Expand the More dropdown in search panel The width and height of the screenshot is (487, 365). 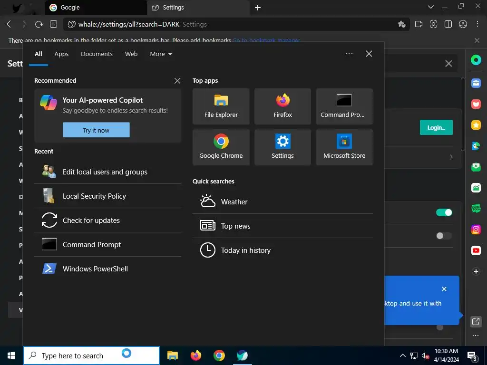[x=161, y=54]
